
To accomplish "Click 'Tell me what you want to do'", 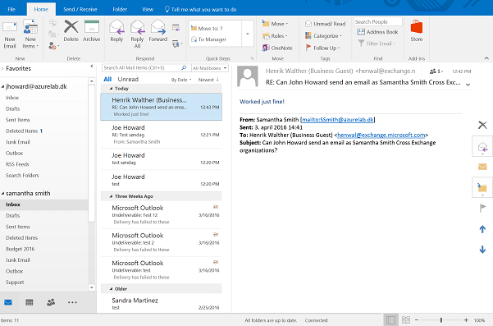I will click(x=201, y=9).
